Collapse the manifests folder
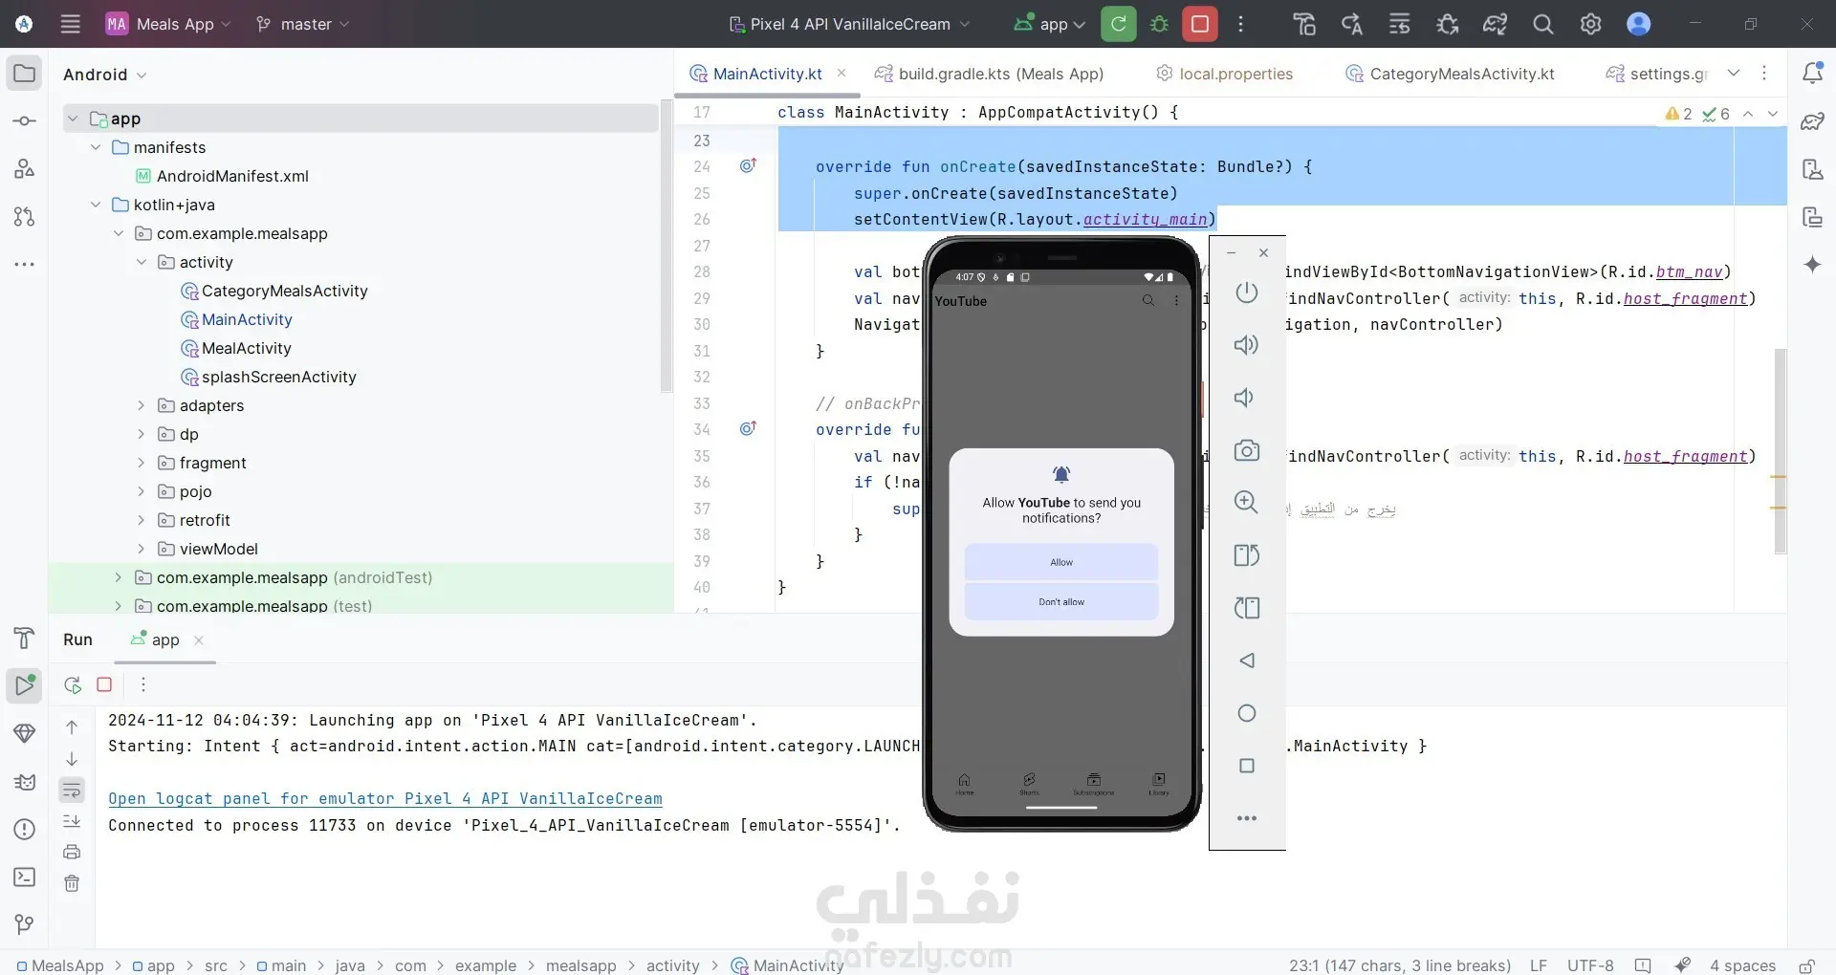The image size is (1836, 975). 96,147
